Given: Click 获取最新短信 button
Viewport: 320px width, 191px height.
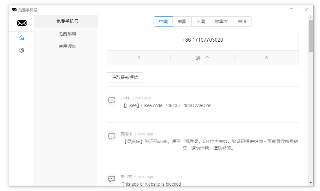Looking at the screenshot, I should [125, 77].
